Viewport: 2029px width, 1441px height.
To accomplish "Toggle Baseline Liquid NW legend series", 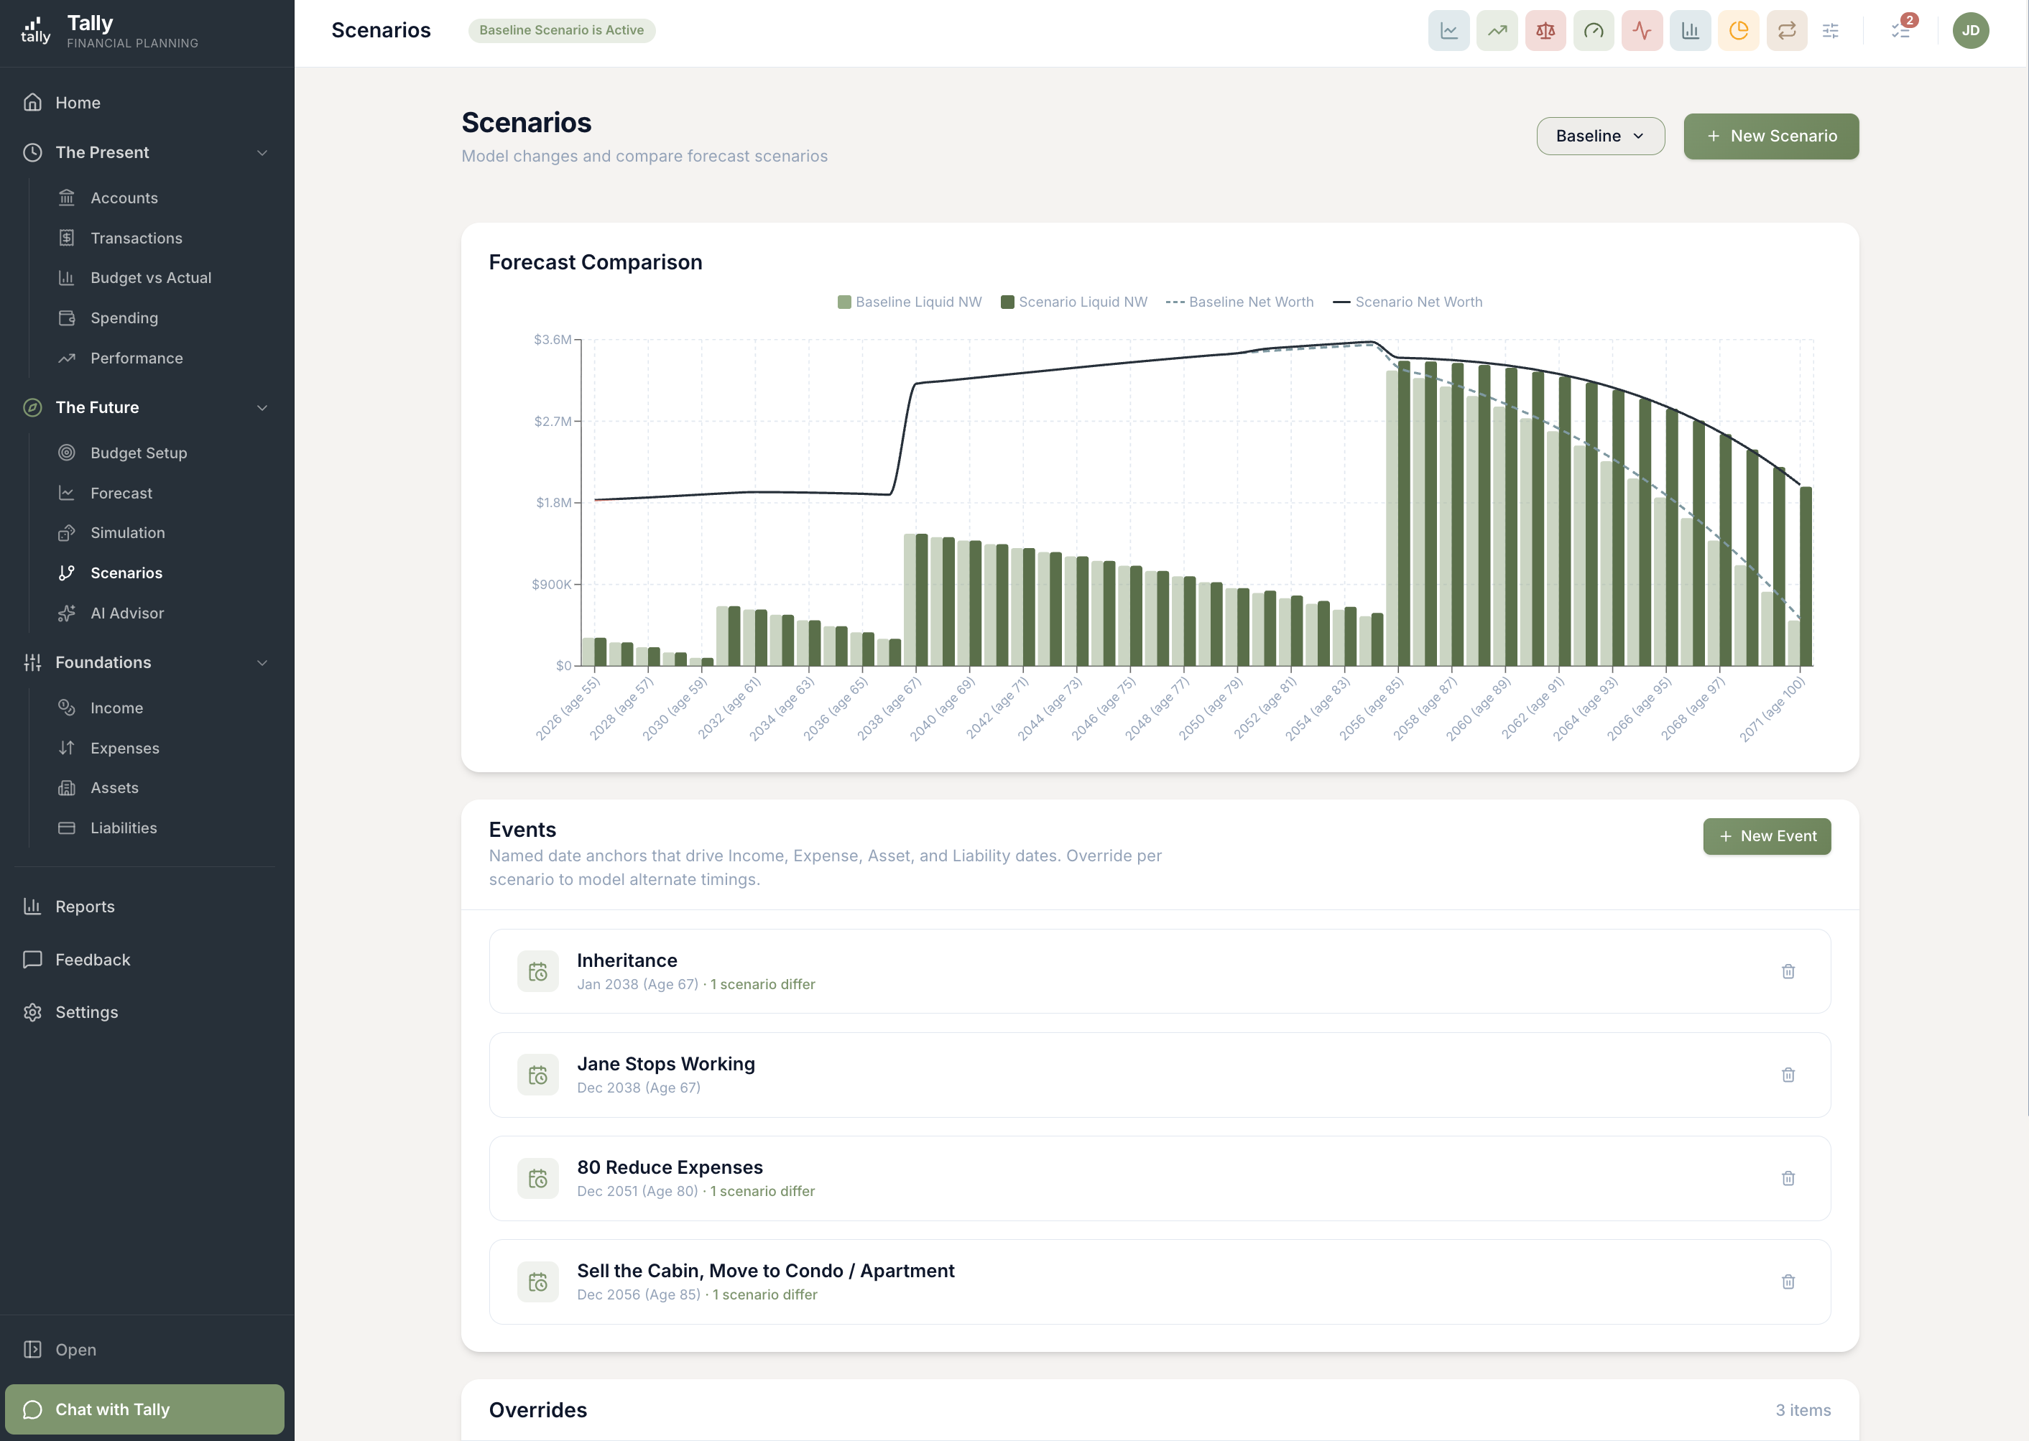I will coord(910,302).
